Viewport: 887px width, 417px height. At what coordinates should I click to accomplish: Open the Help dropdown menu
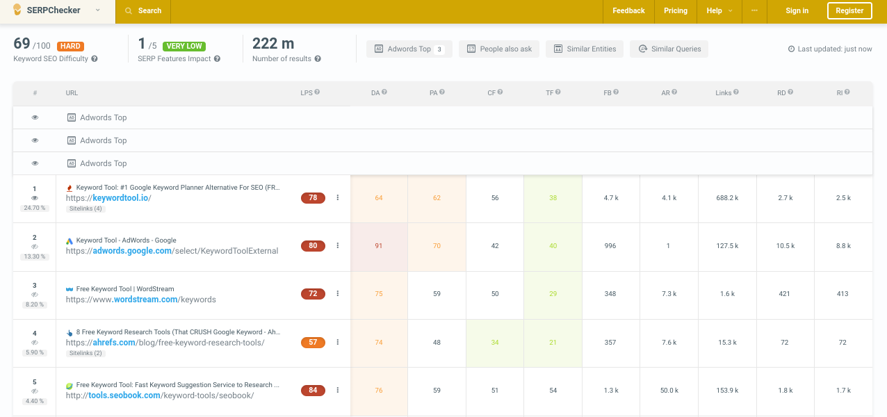pos(719,10)
